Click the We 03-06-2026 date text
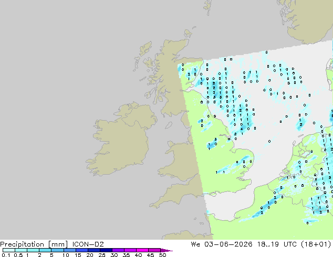333x257 pixels. tap(222, 244)
